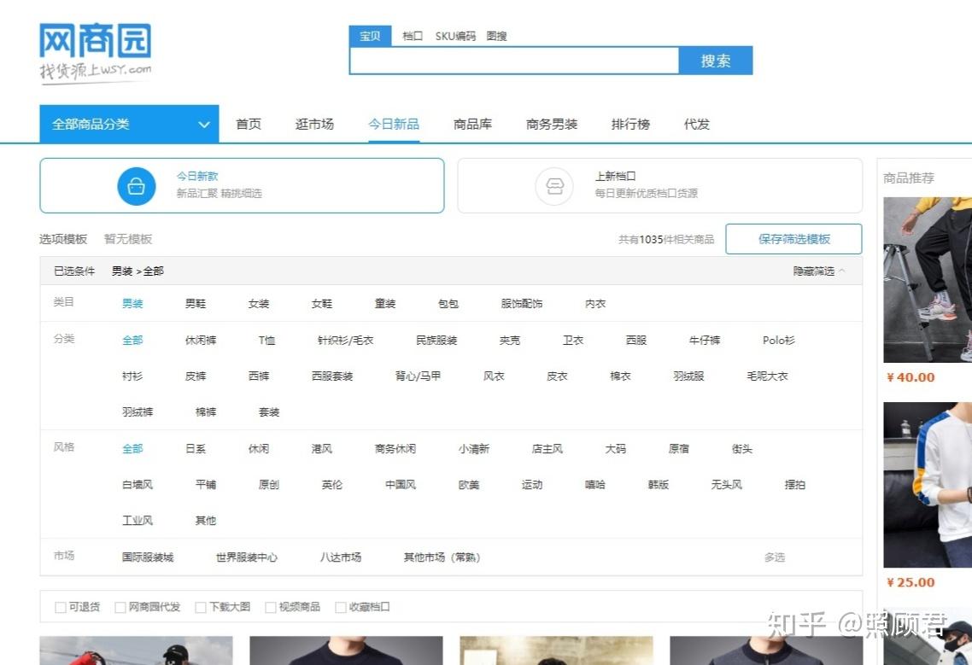Check the 可退货 checkbox

60,607
